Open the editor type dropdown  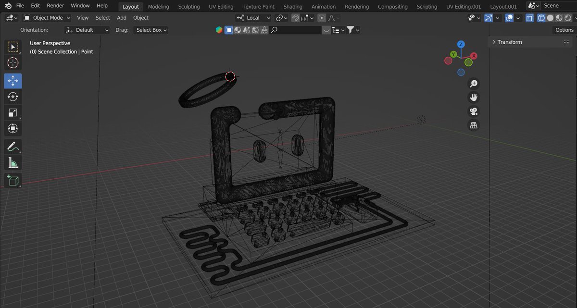point(12,18)
